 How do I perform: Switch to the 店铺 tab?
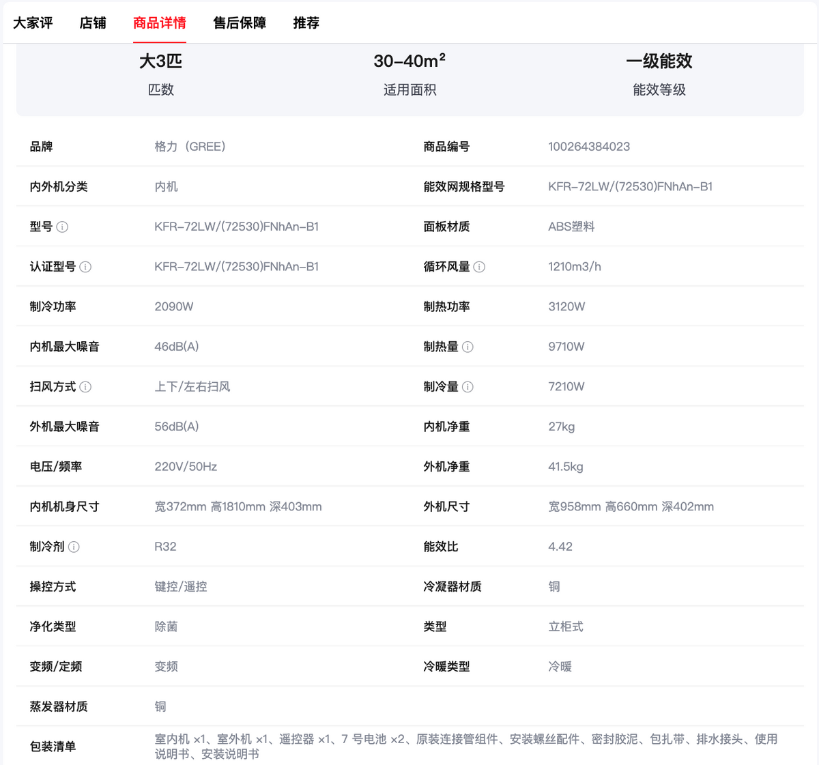click(x=93, y=23)
